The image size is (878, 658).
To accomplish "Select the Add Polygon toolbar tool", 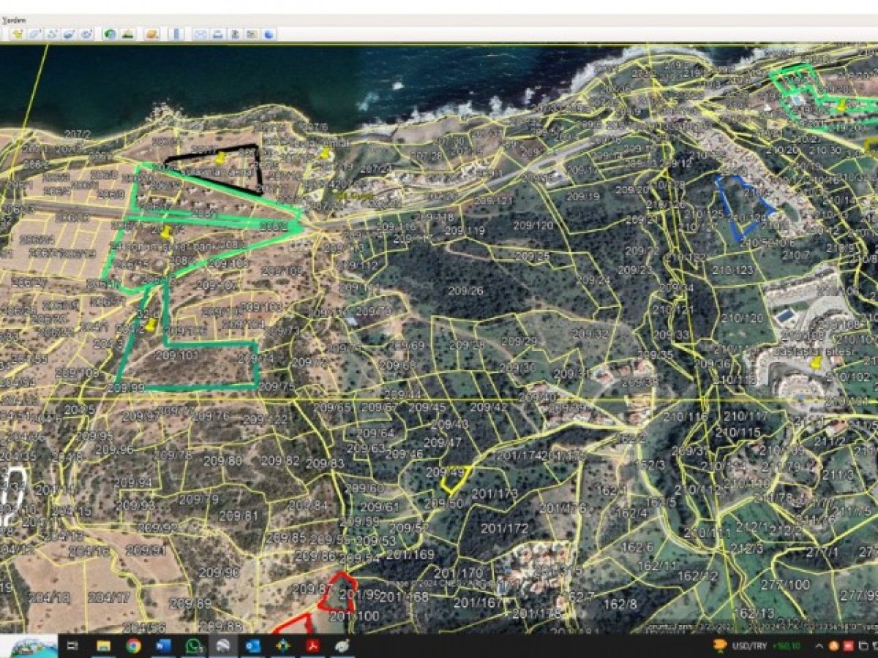I will coord(34,34).
